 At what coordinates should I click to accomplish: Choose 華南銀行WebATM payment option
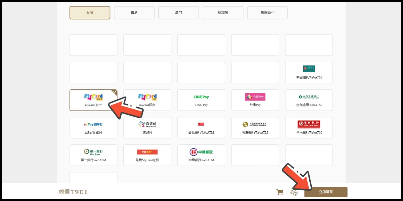tap(309, 127)
